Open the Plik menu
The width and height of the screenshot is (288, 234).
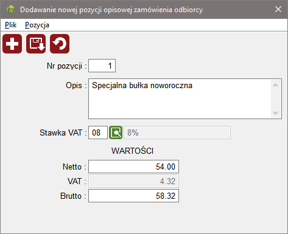tap(11, 25)
